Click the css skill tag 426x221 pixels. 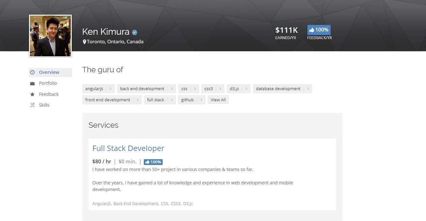[x=188, y=89]
